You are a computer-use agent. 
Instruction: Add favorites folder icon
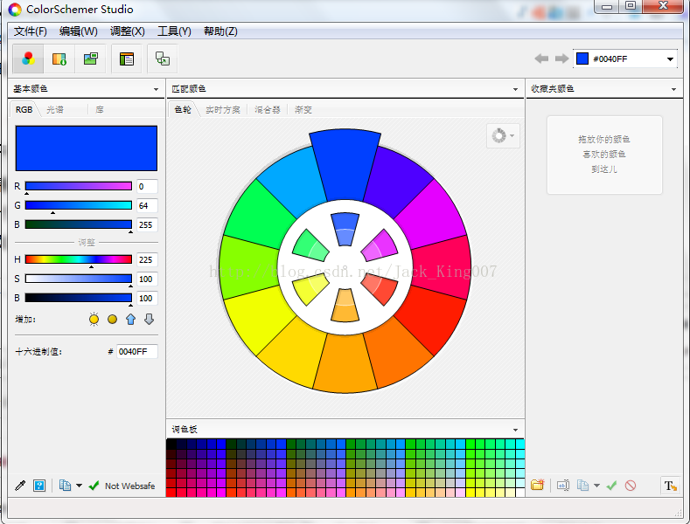538,485
